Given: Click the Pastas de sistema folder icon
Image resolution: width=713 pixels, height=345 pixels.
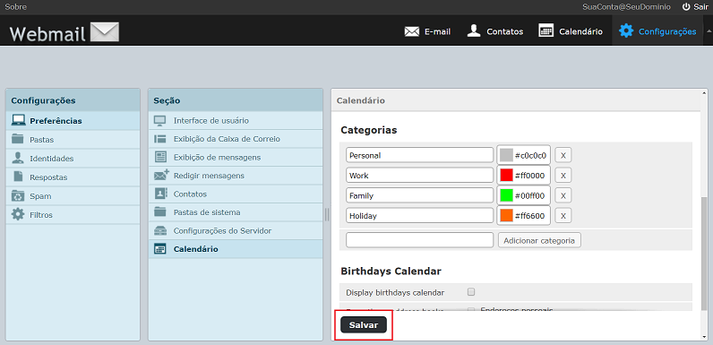Looking at the screenshot, I should coord(160,211).
